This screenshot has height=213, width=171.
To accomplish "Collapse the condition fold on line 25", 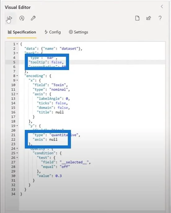I will (17, 153).
